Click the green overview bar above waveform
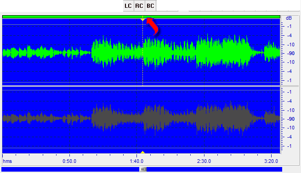 click(141, 17)
